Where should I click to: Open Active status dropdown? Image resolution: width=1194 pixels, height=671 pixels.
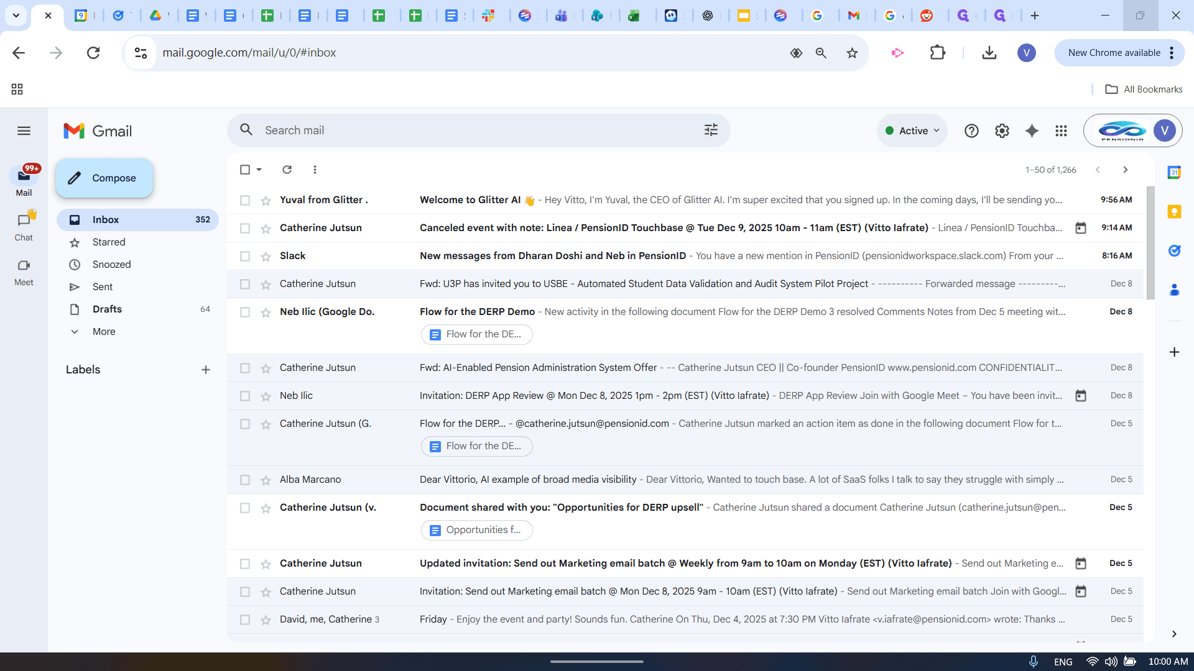[912, 130]
